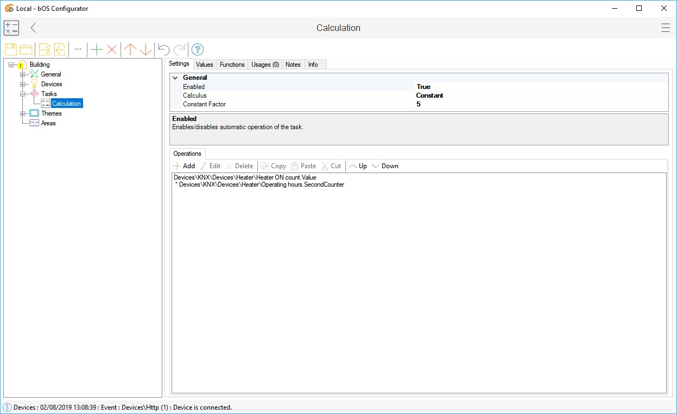Switch to the Functions tab
The width and height of the screenshot is (677, 414).
[x=232, y=65]
